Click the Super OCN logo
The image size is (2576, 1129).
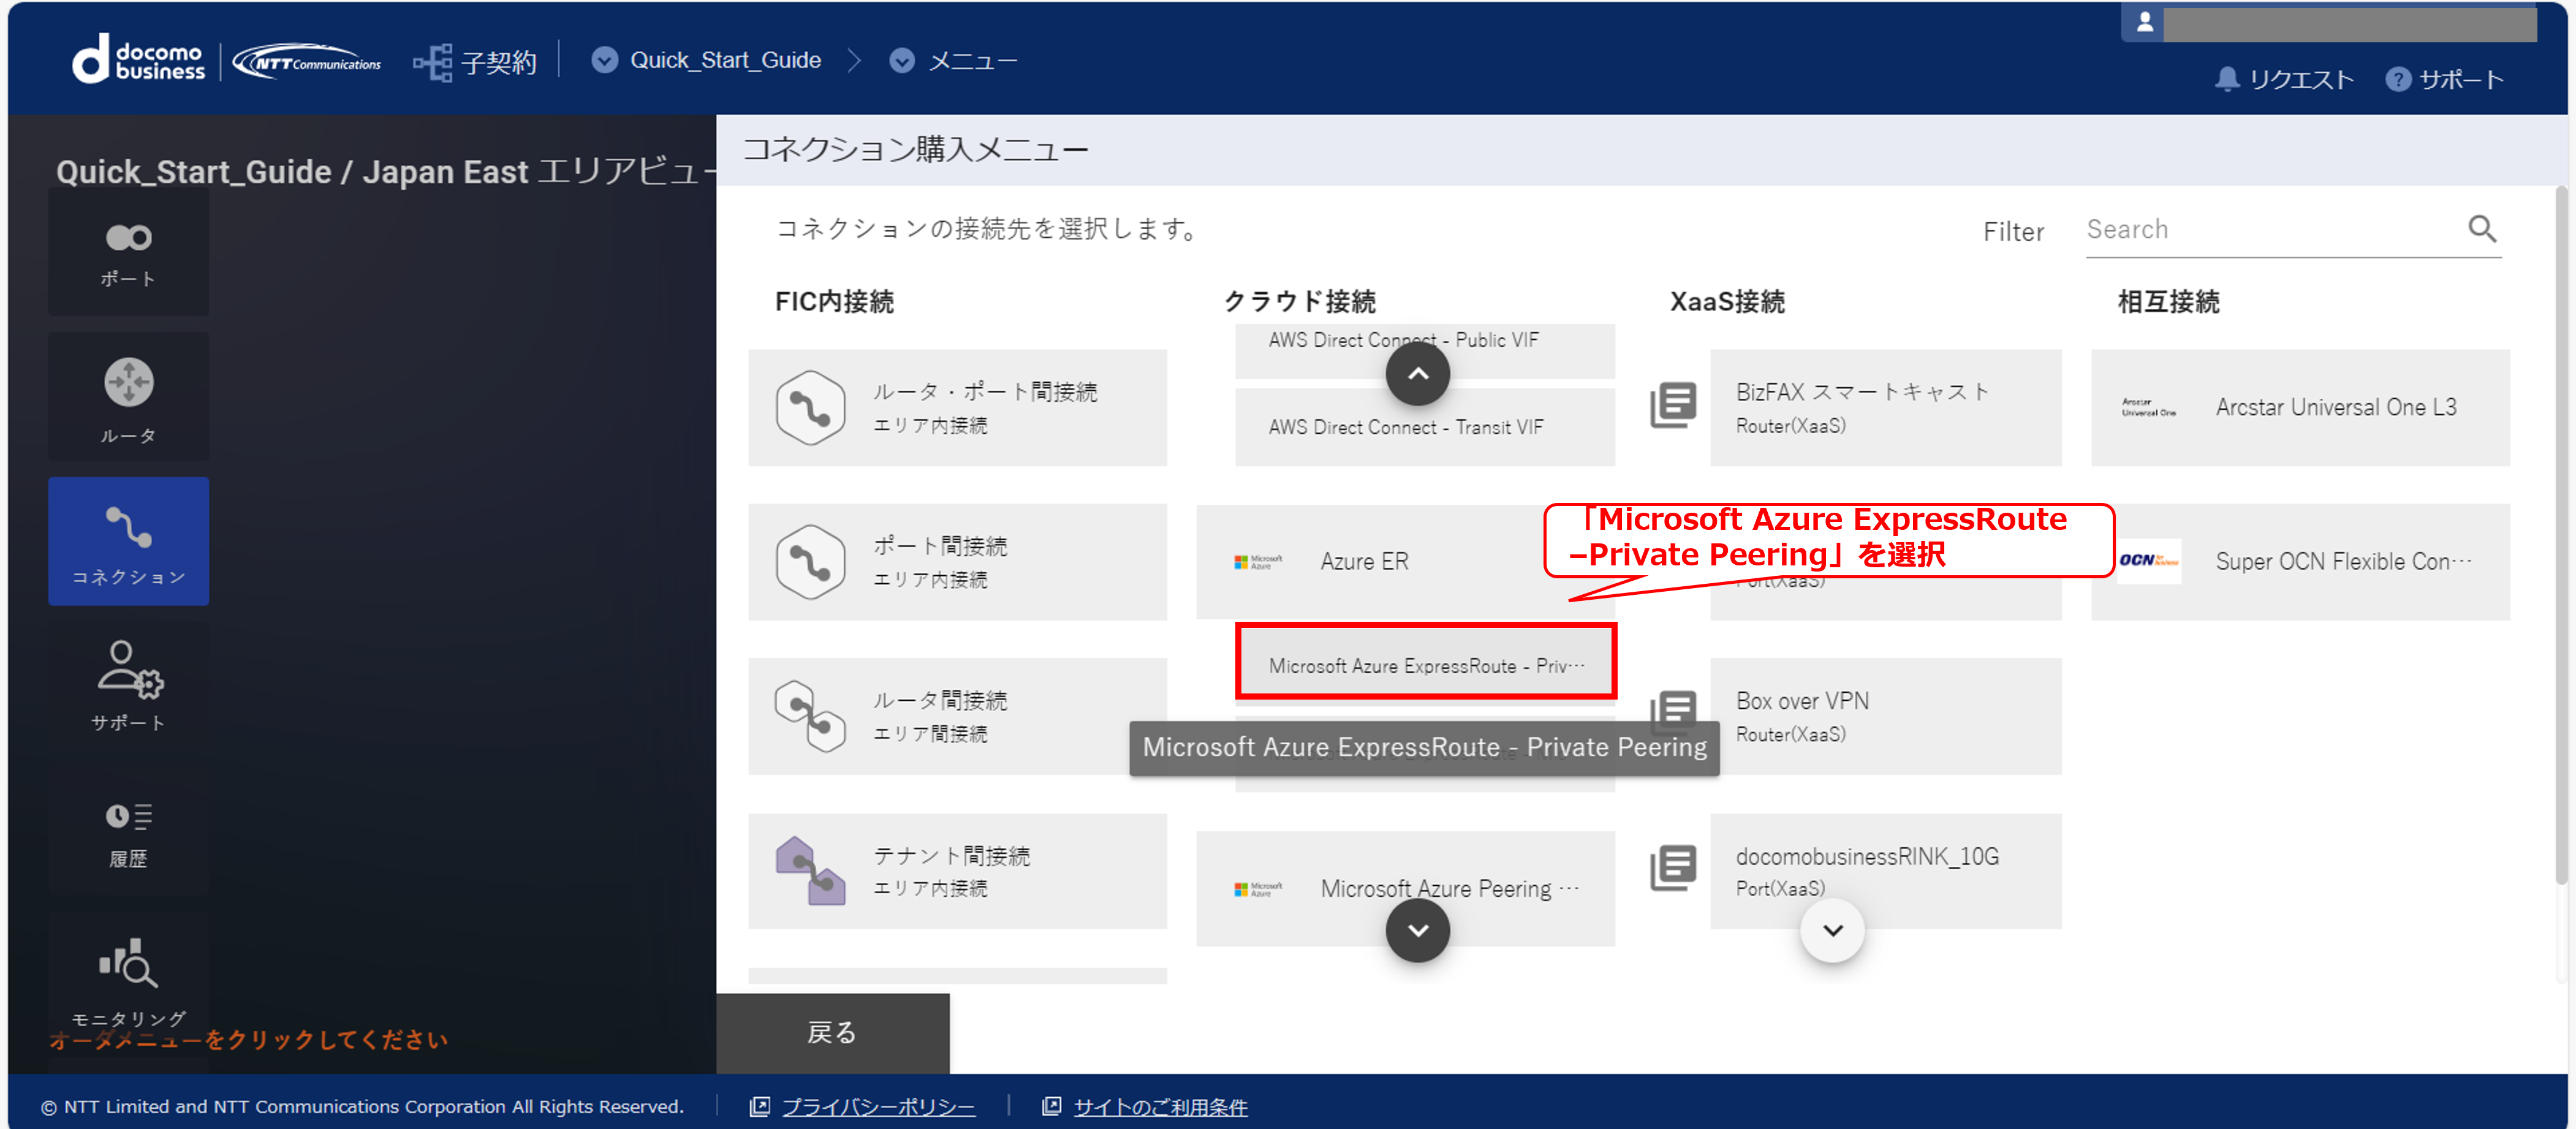[2148, 561]
